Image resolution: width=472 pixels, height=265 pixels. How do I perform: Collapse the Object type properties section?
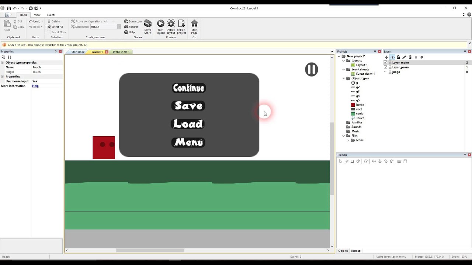click(x=3, y=63)
